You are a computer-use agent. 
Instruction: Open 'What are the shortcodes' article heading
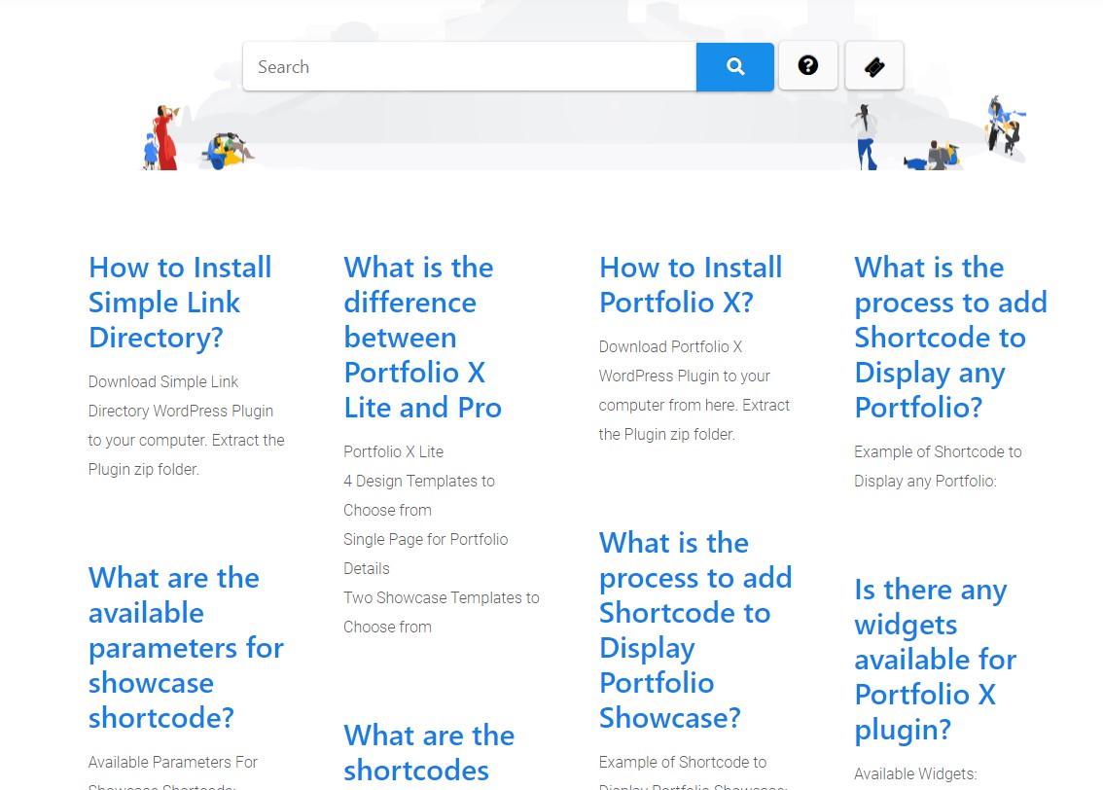pos(429,752)
